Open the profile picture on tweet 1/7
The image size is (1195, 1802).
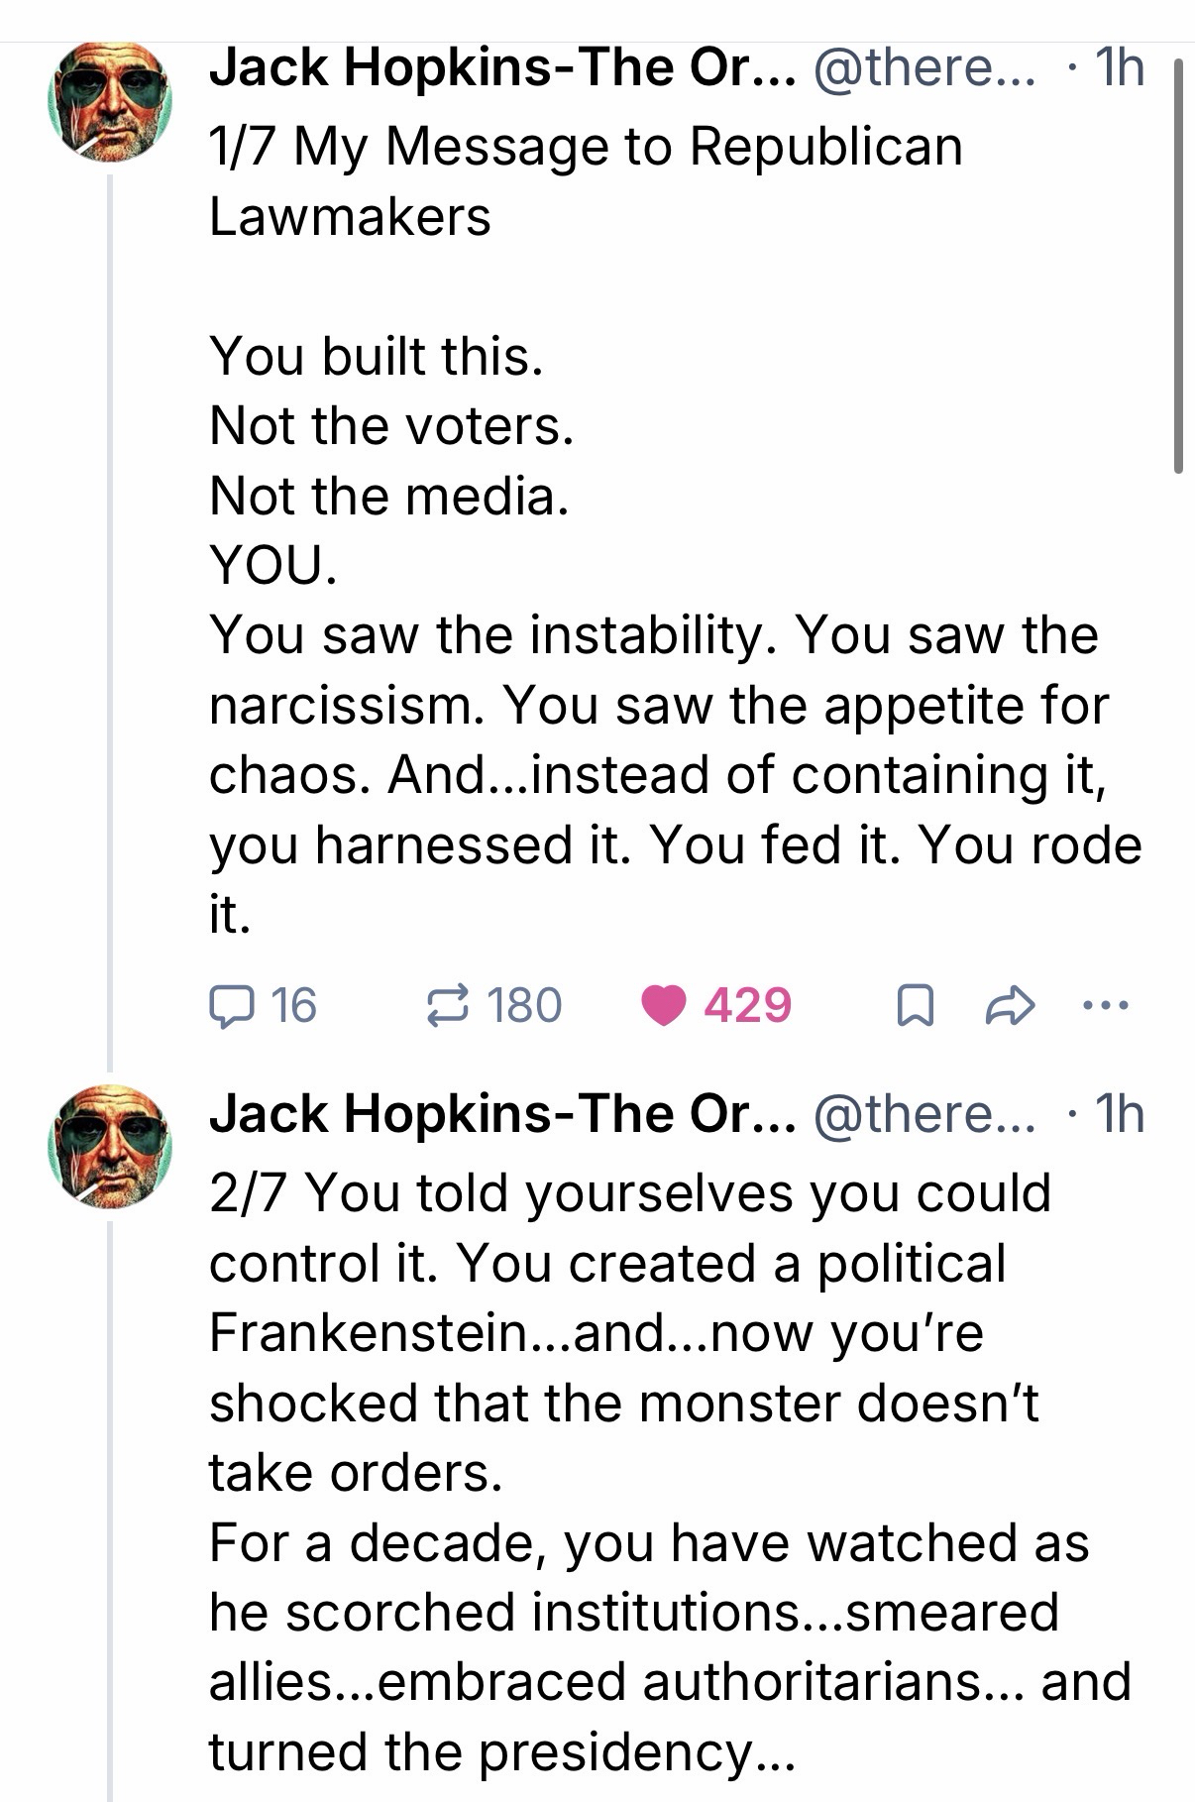(x=110, y=102)
